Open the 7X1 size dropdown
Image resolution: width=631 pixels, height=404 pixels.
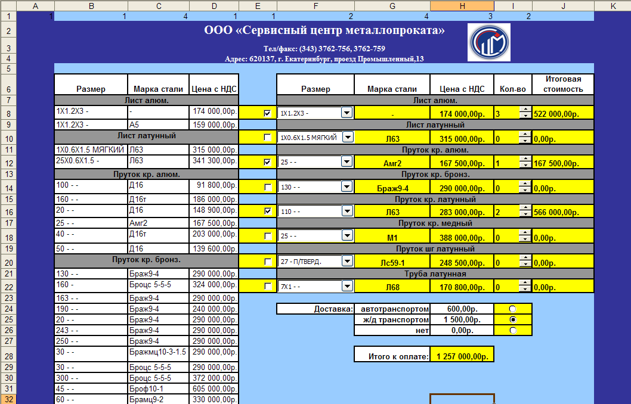[347, 286]
